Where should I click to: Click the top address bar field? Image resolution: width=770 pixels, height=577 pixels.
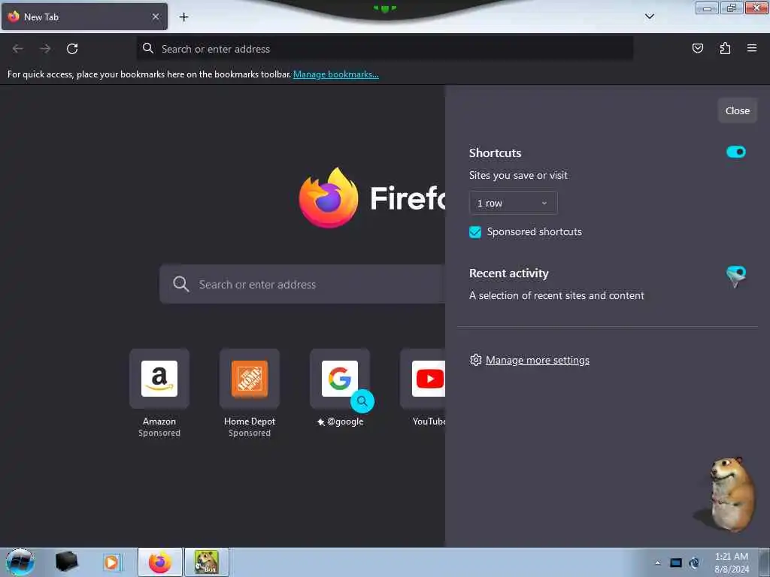point(384,49)
